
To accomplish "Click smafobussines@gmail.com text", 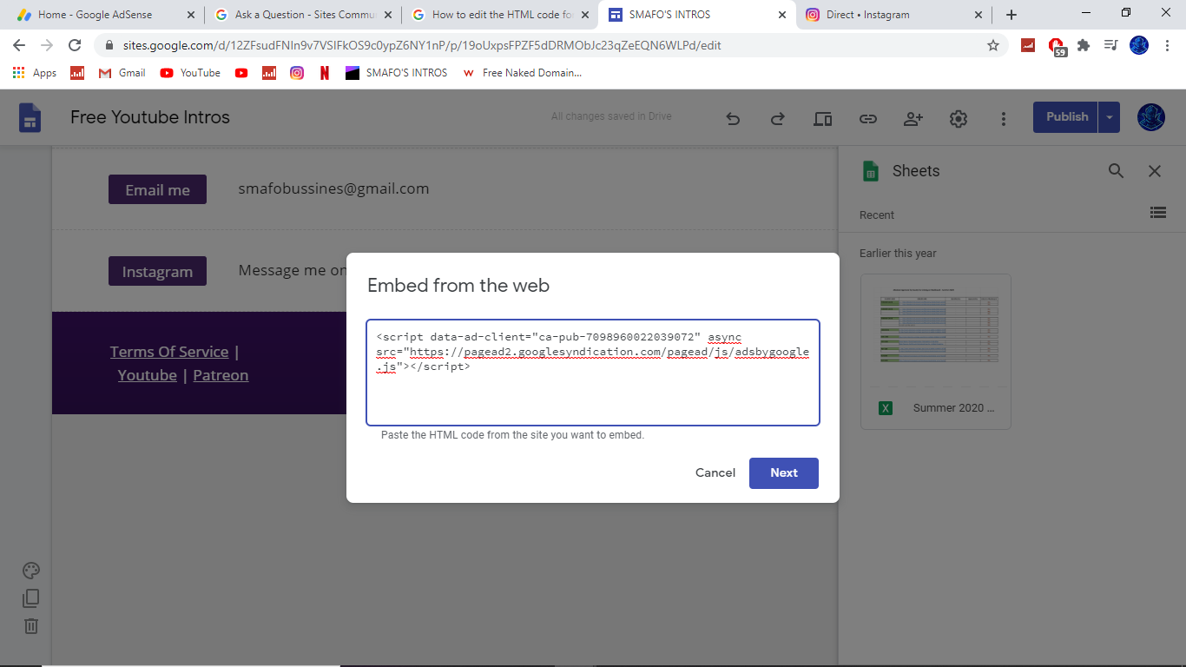I will point(333,188).
